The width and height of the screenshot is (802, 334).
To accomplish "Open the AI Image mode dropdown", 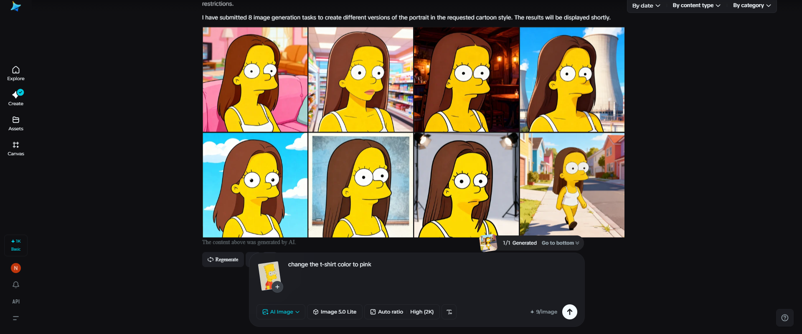I will pyautogui.click(x=281, y=312).
